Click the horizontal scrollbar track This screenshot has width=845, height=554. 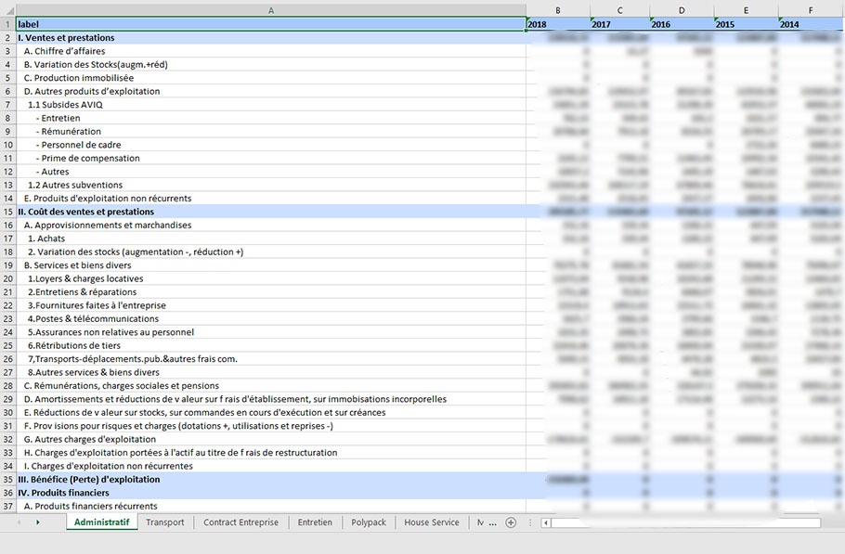pos(685,523)
